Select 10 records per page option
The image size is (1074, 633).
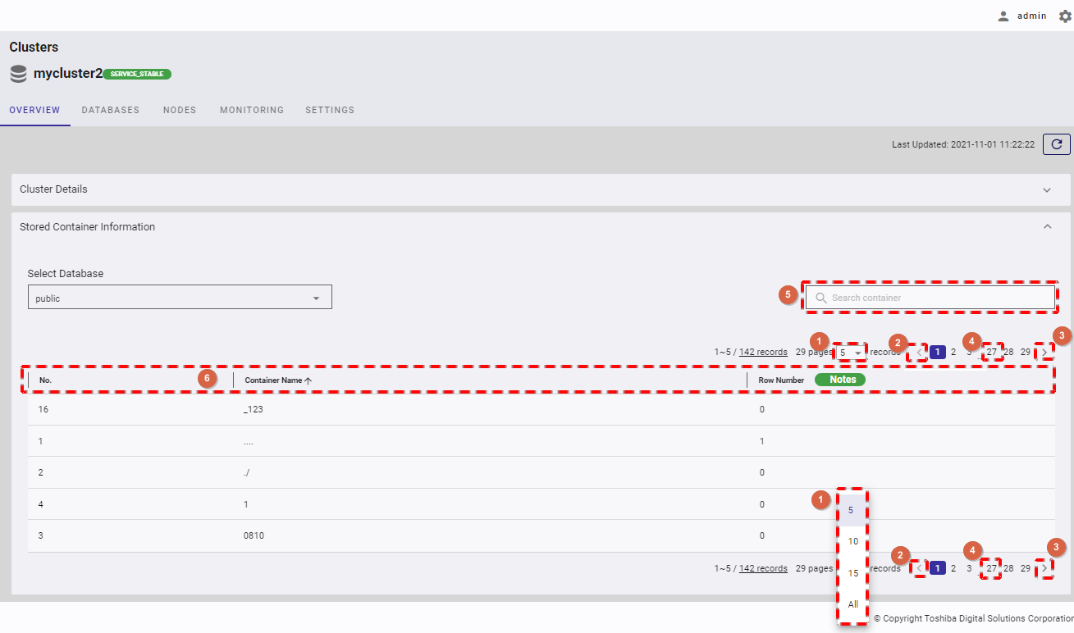pos(852,541)
